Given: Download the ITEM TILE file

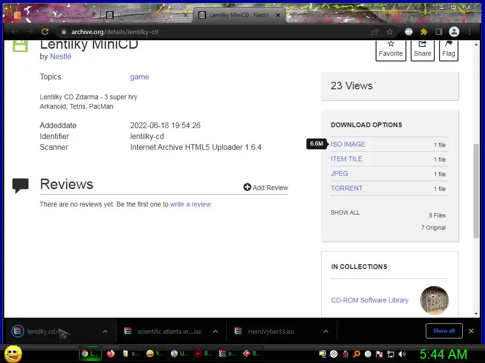Looking at the screenshot, I should (346, 159).
